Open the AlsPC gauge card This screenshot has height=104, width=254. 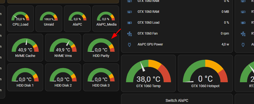77,19
